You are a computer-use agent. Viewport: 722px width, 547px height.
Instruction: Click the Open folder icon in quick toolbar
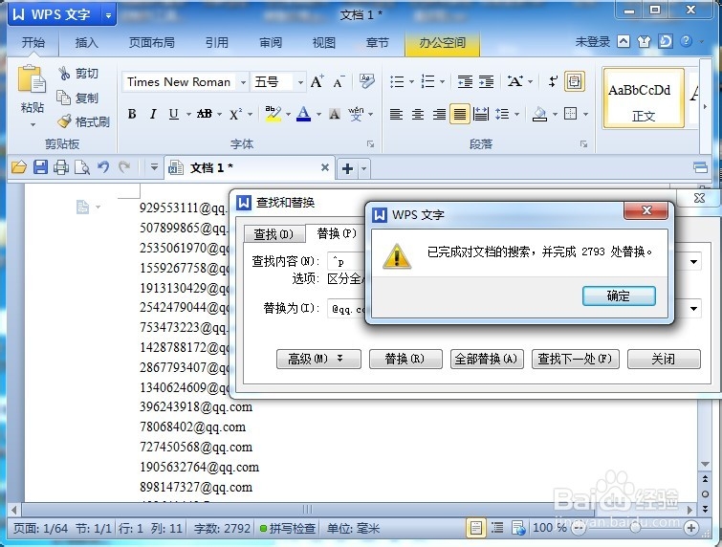pos(19,167)
